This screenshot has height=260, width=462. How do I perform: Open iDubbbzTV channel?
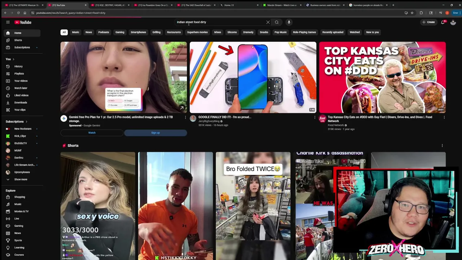pyautogui.click(x=22, y=143)
